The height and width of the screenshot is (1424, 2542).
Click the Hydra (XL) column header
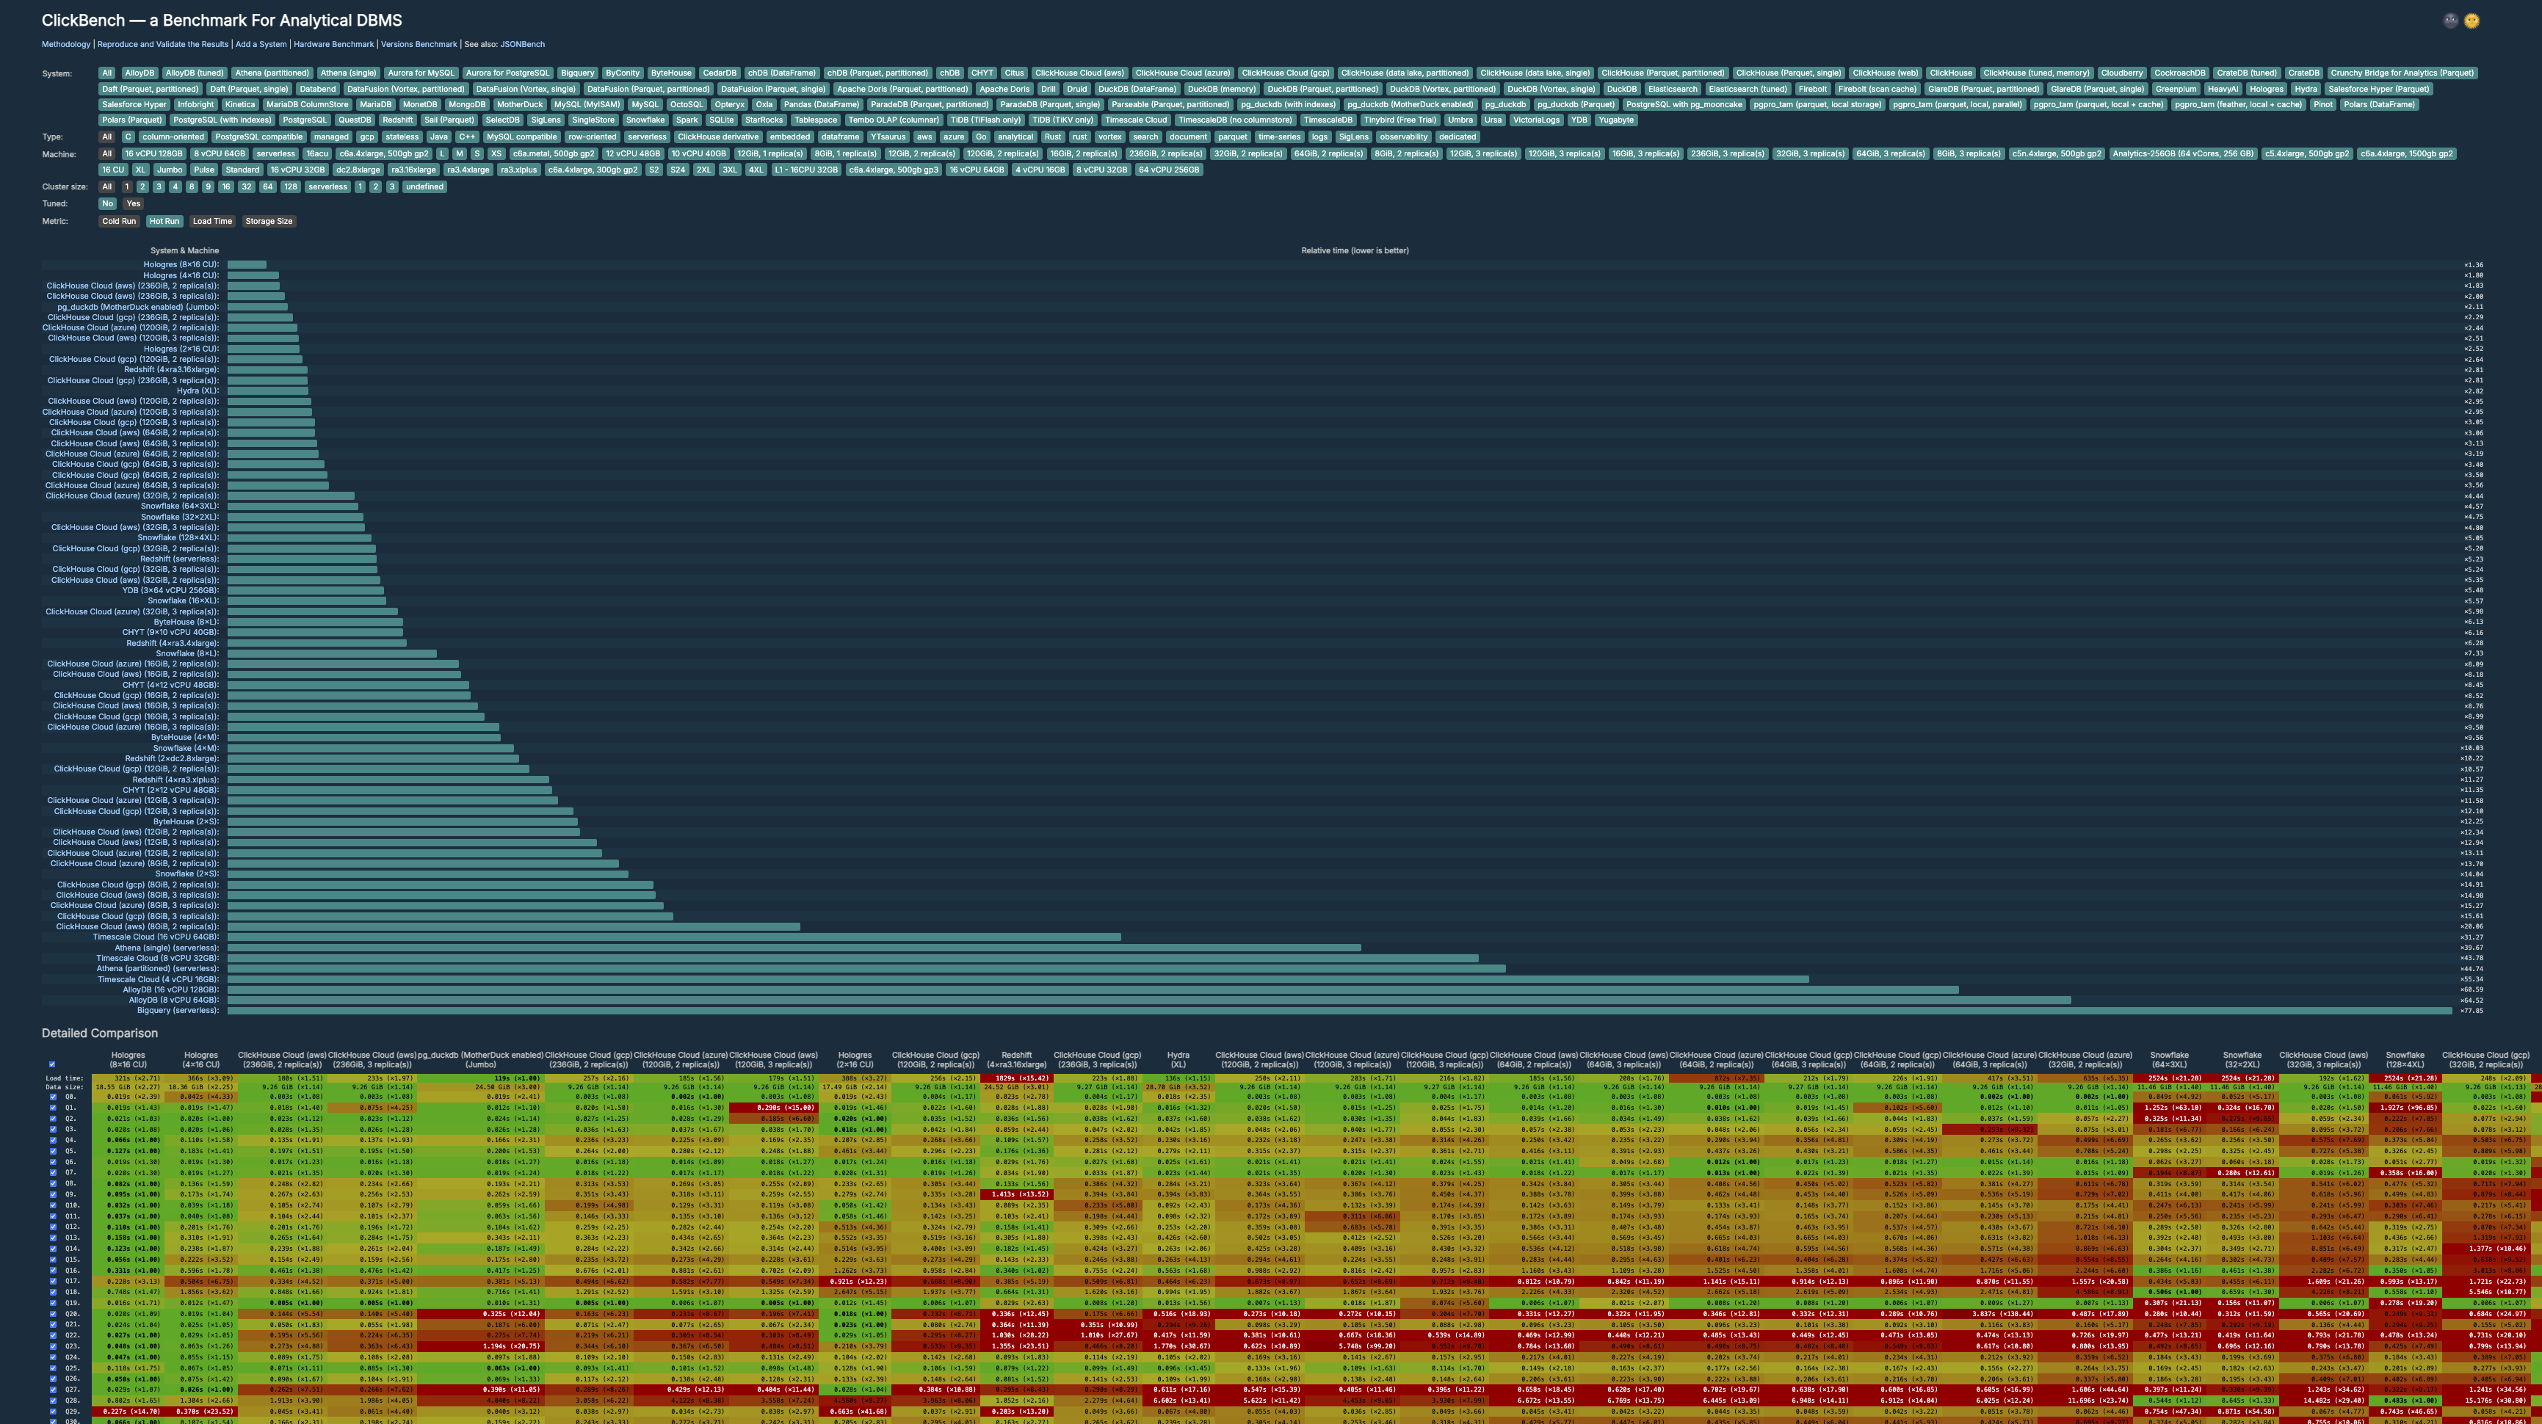tap(1177, 1059)
